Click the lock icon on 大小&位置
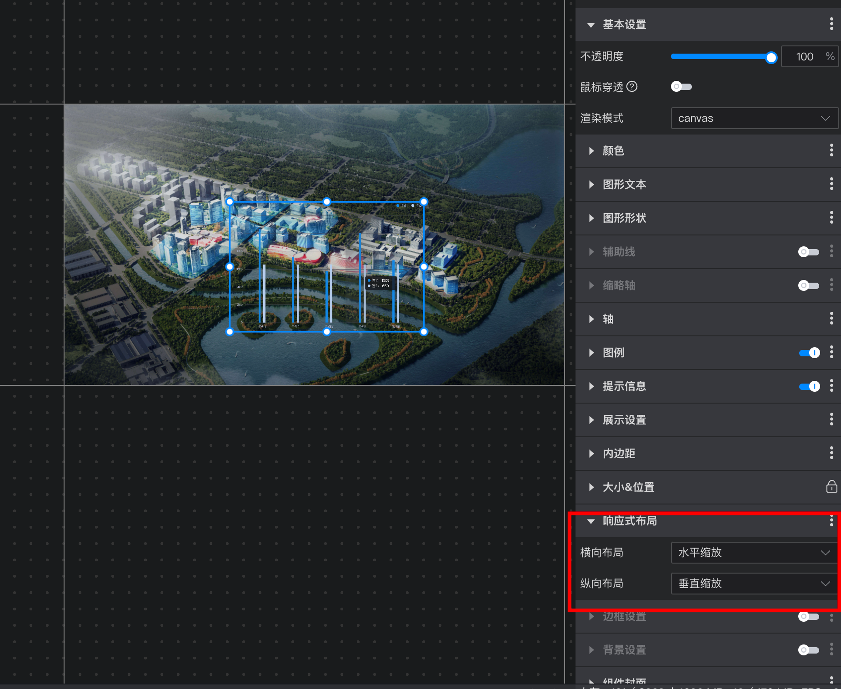Screen dimensions: 841x689 coord(831,487)
